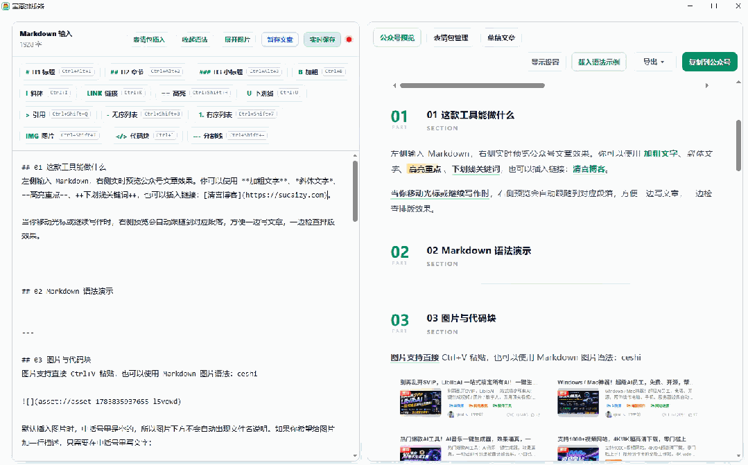Open the 表情包管理 tab

point(451,37)
